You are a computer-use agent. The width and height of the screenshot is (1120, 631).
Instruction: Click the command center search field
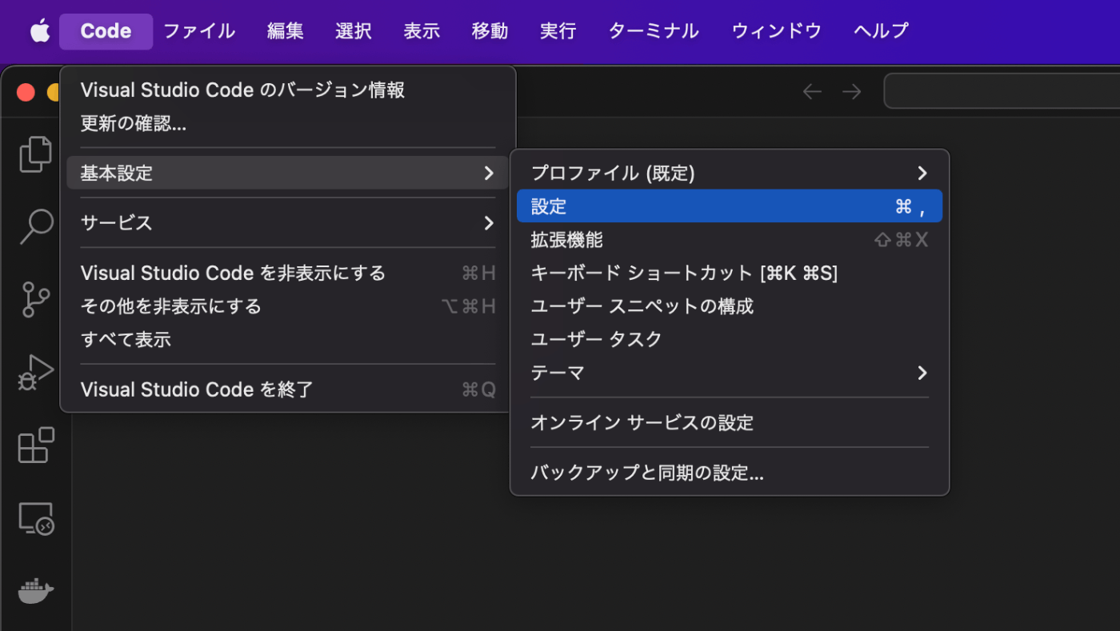click(x=1002, y=91)
